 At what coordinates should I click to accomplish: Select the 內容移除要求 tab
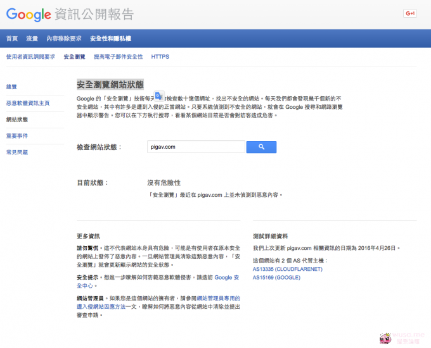point(64,39)
